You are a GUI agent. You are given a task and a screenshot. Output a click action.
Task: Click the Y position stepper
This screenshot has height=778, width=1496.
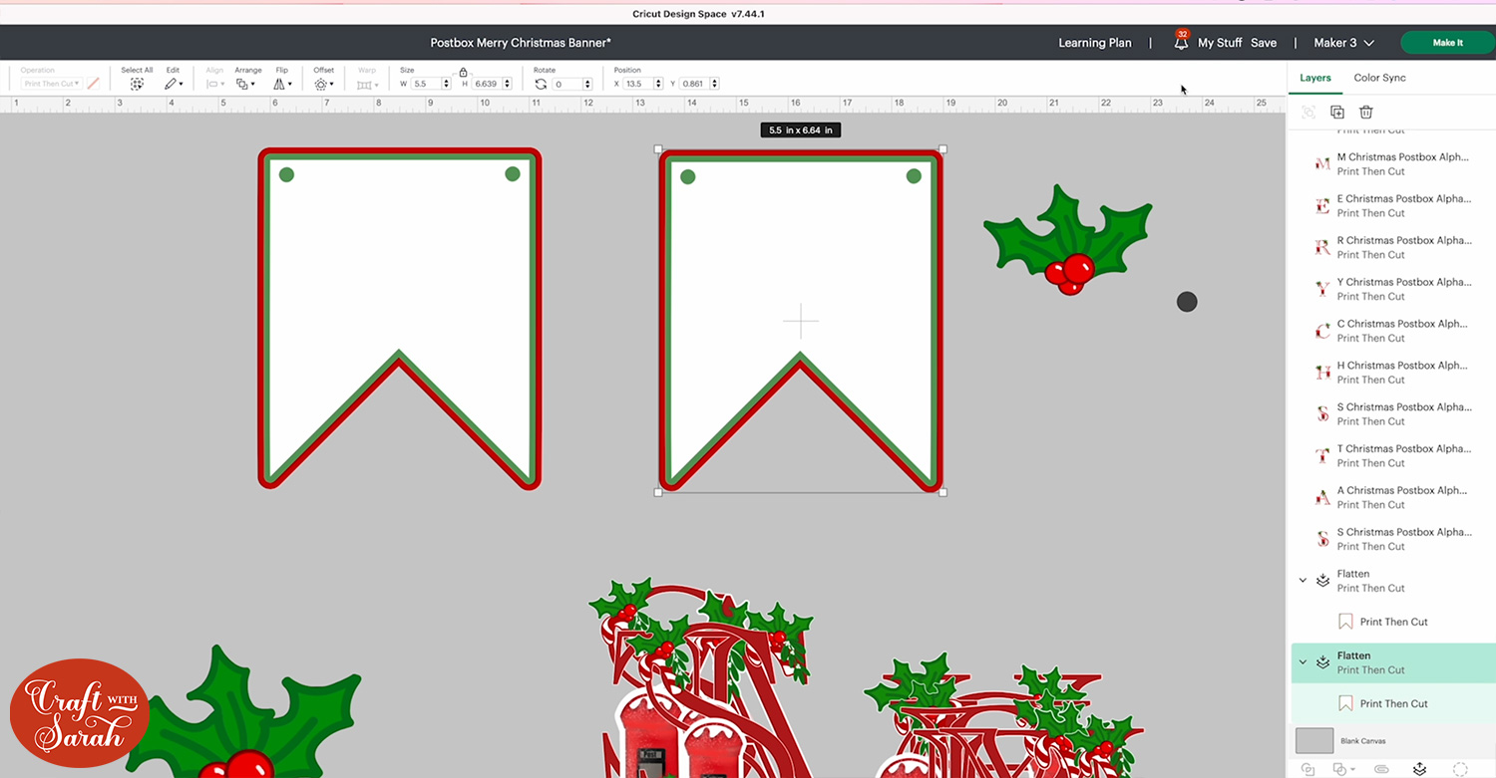[714, 85]
